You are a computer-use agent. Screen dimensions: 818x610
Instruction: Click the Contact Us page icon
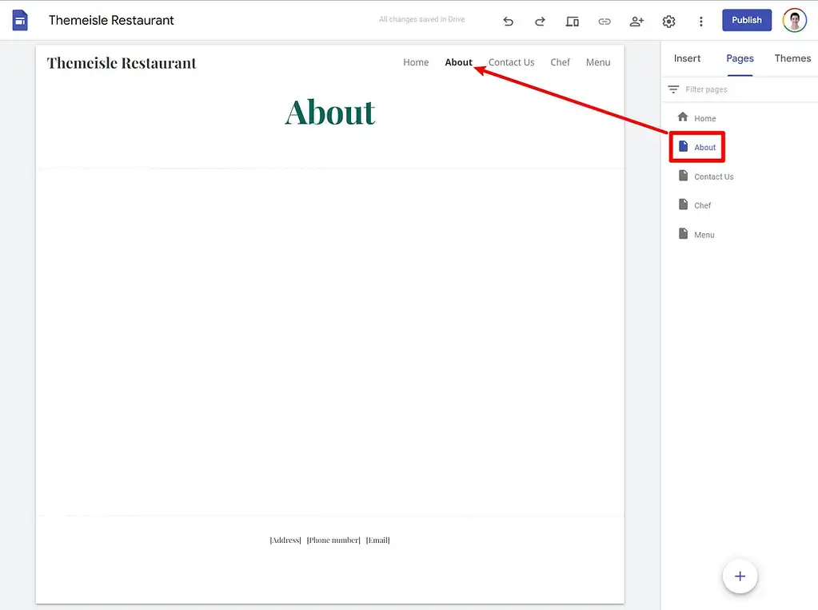tap(683, 176)
